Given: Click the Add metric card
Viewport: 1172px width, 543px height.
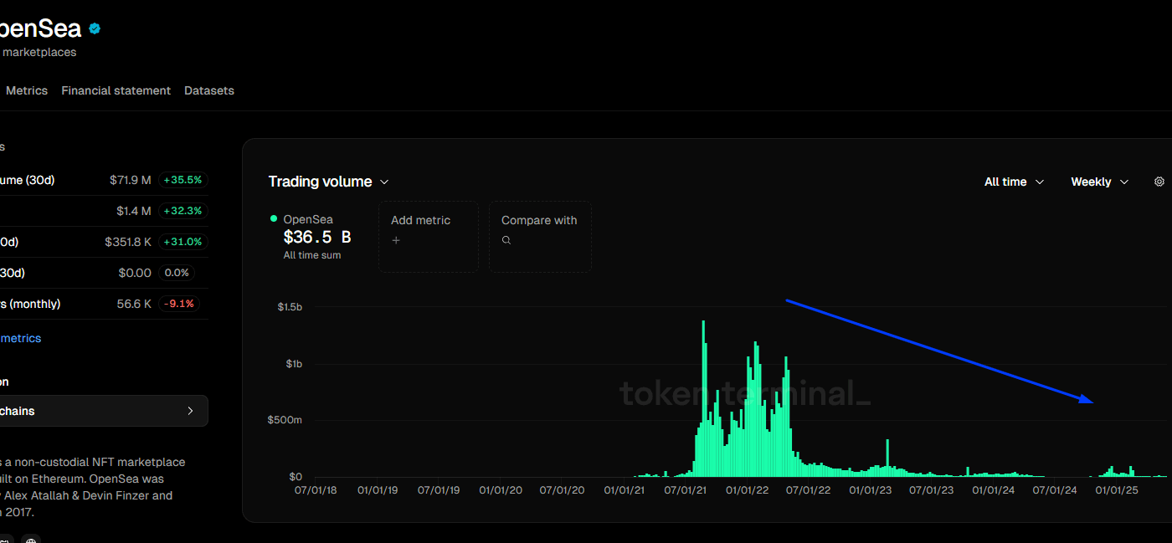Looking at the screenshot, I should (x=428, y=237).
